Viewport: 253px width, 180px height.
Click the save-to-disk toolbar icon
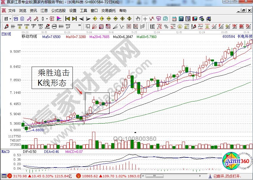[x=195, y=18]
